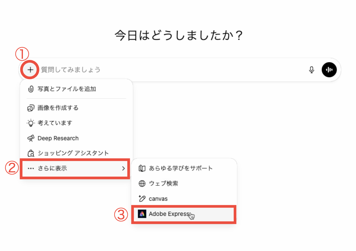Click the canvas pencil icon
356x251 pixels.
[142, 199]
